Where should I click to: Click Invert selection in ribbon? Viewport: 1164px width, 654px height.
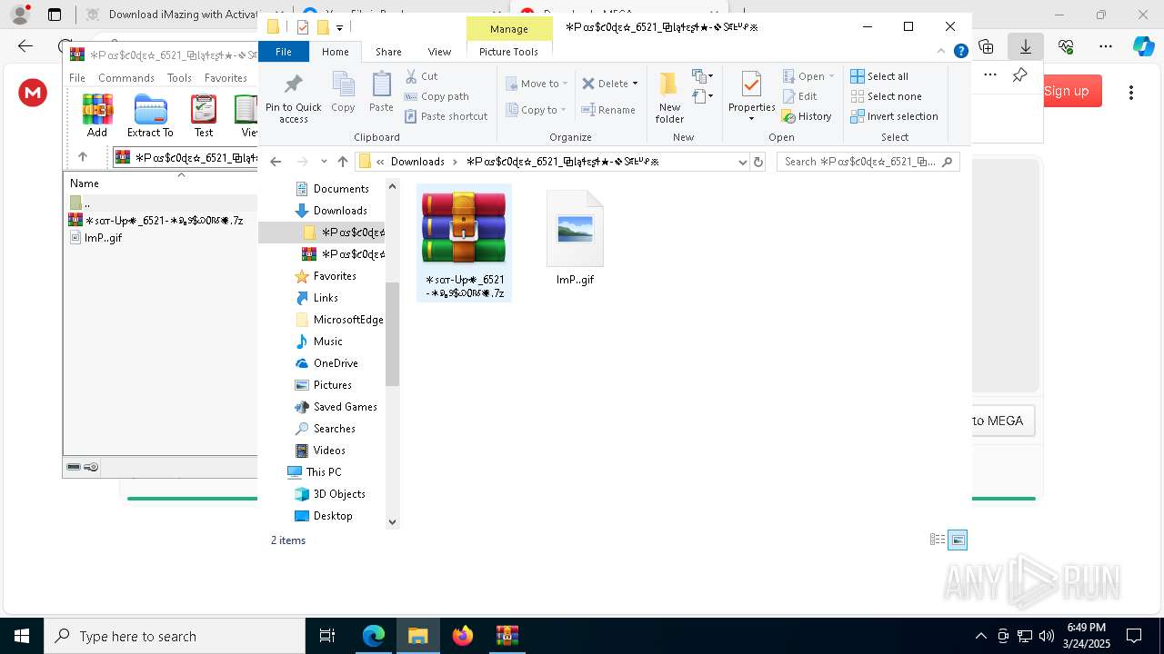click(x=895, y=116)
